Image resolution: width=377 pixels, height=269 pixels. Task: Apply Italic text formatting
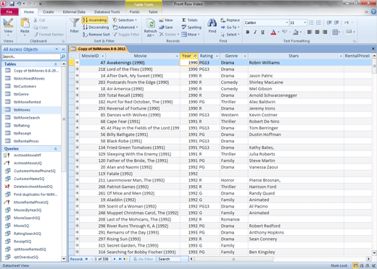point(255,32)
